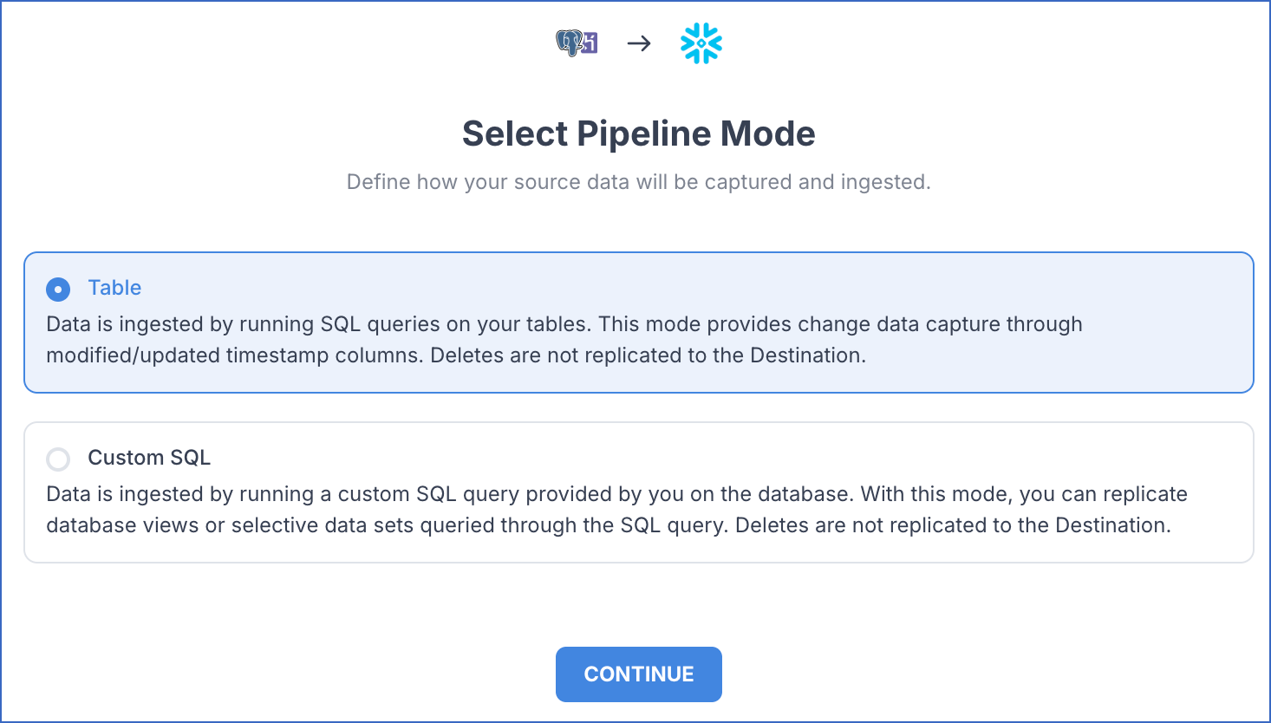Viewport: 1271px width, 723px height.
Task: Click "modified/updated timestamp columns" text in Table option
Action: tap(235, 355)
